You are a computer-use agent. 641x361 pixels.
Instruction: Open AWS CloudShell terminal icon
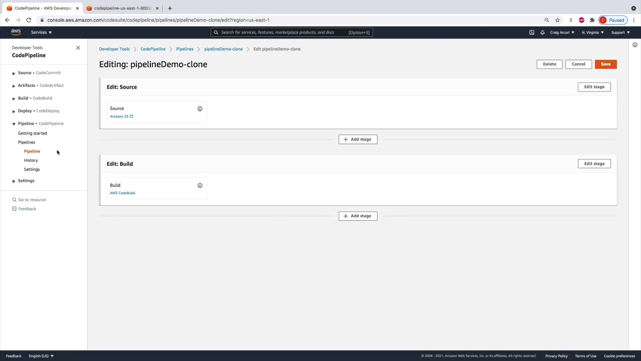click(532, 32)
